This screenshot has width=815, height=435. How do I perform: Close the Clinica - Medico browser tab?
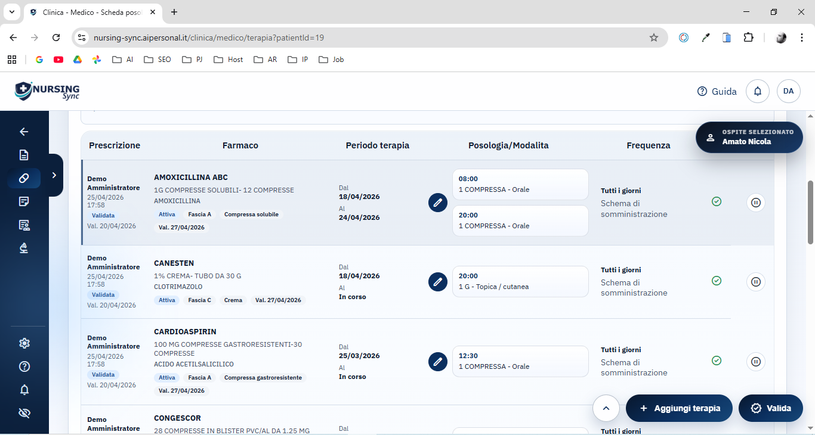(x=152, y=12)
